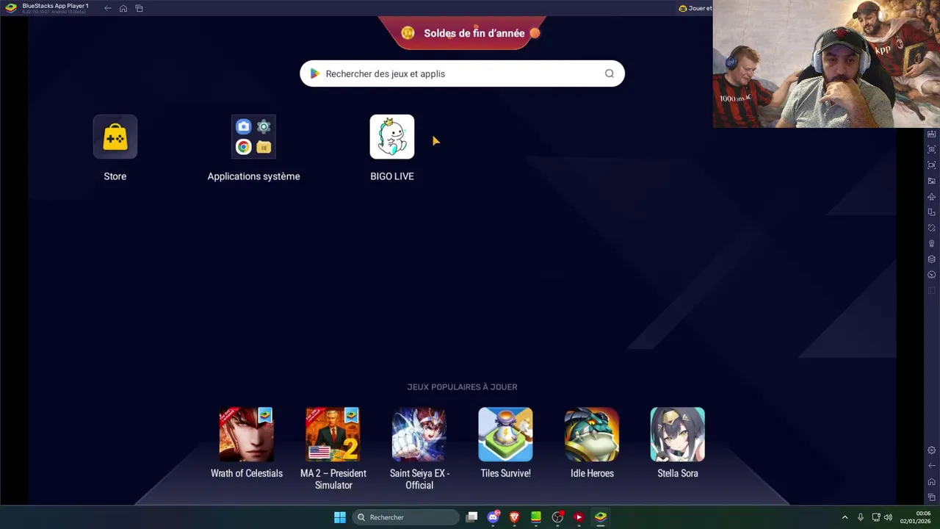Start screen recording from the side toolbar
The height and width of the screenshot is (529, 940).
click(x=932, y=165)
